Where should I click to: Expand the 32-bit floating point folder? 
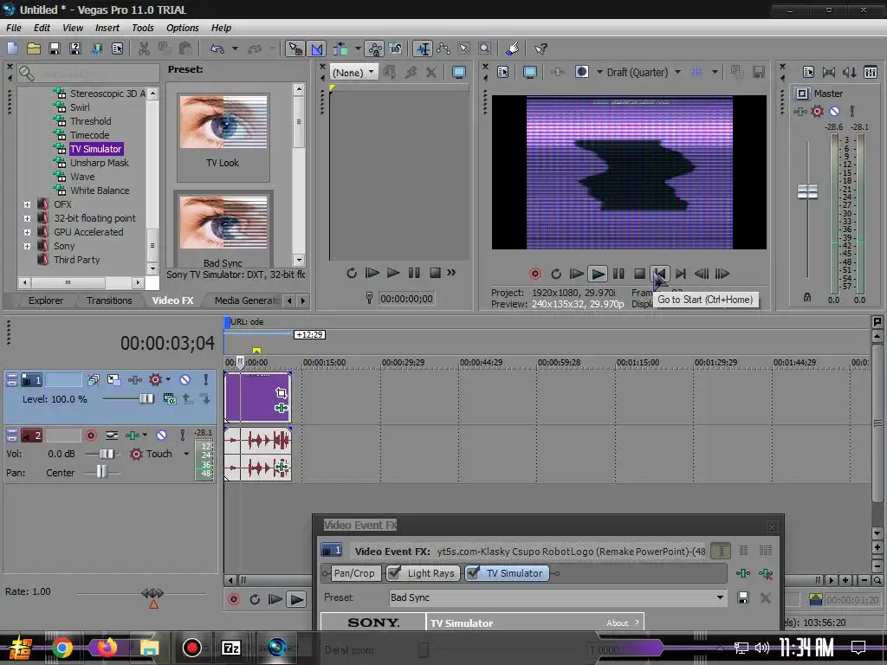27,218
